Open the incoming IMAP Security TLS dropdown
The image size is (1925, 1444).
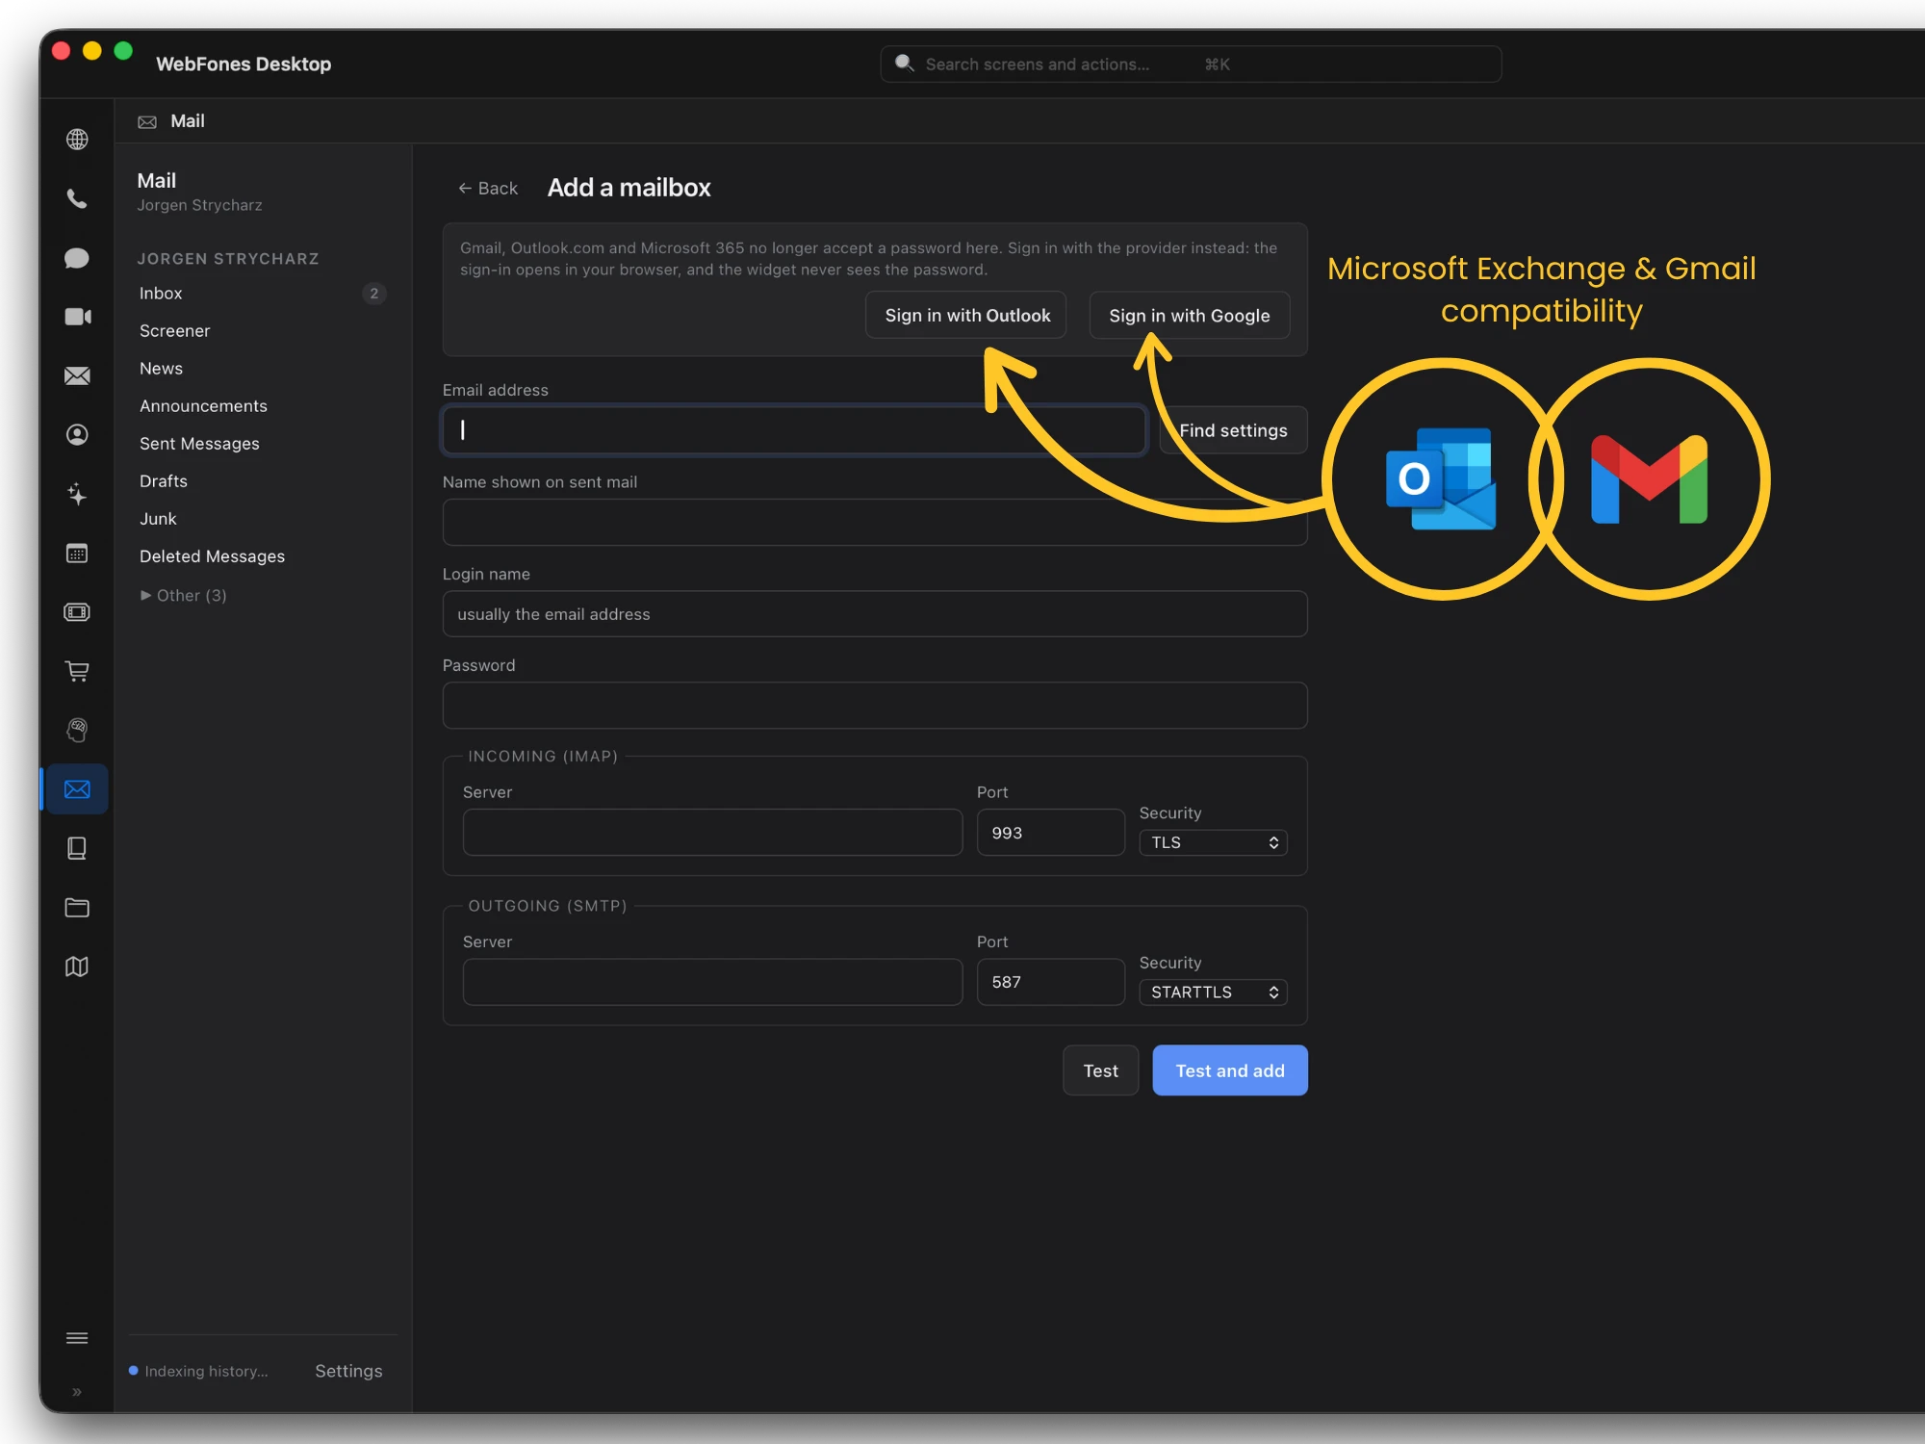click(1213, 842)
